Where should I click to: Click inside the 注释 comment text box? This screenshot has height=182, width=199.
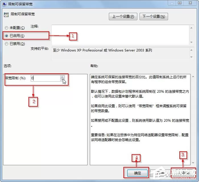[121, 35]
